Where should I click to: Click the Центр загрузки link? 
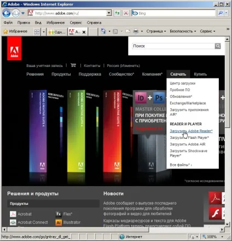183,83
